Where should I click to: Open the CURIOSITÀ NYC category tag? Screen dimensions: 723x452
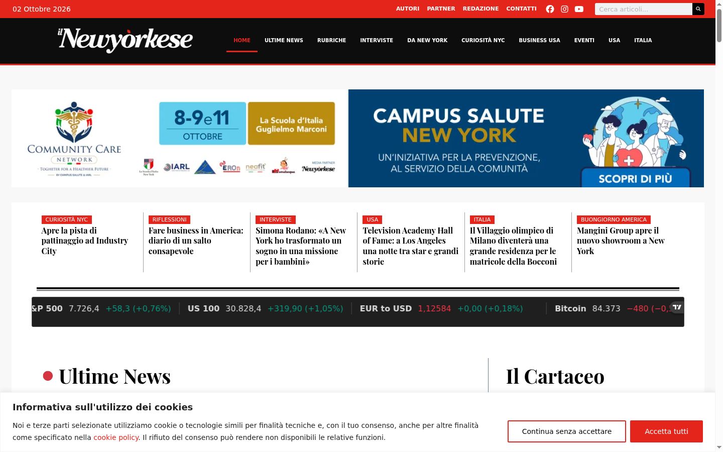[67, 219]
